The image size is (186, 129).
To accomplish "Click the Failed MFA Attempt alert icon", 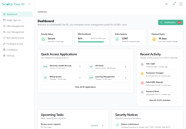I will click(142, 83).
